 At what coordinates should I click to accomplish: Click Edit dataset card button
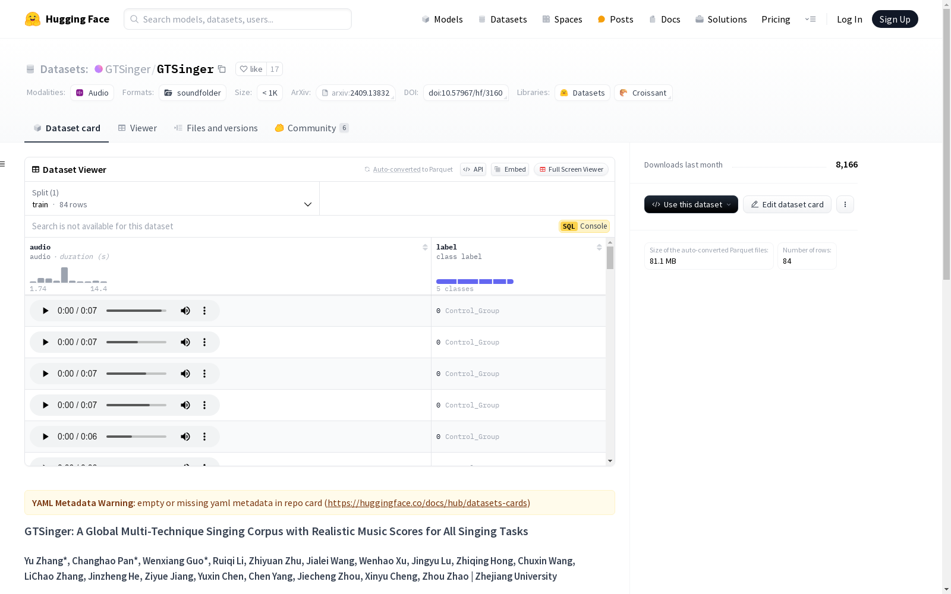pyautogui.click(x=787, y=204)
